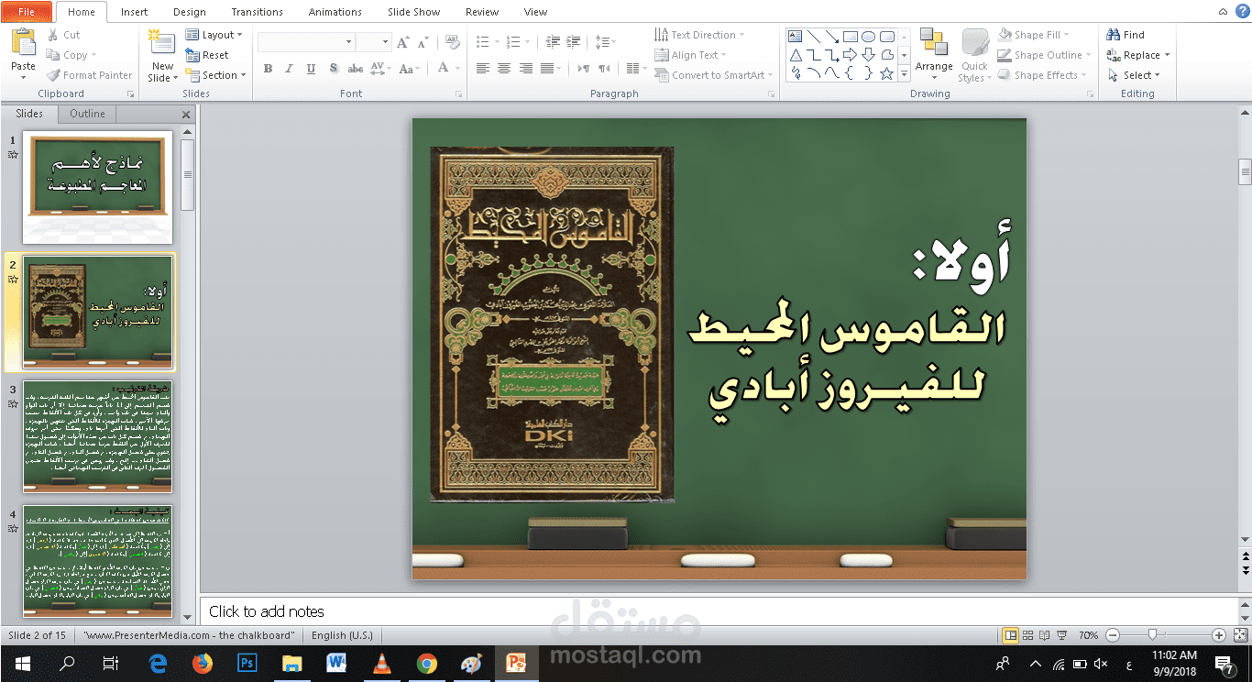Center the paragraph text

504,69
